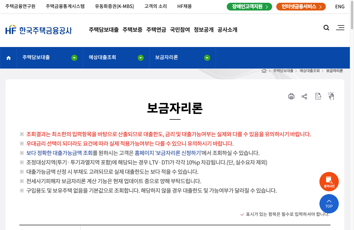This screenshot has width=354, height=230.
Task: Open the 공사소개 main menu
Action: (228, 30)
